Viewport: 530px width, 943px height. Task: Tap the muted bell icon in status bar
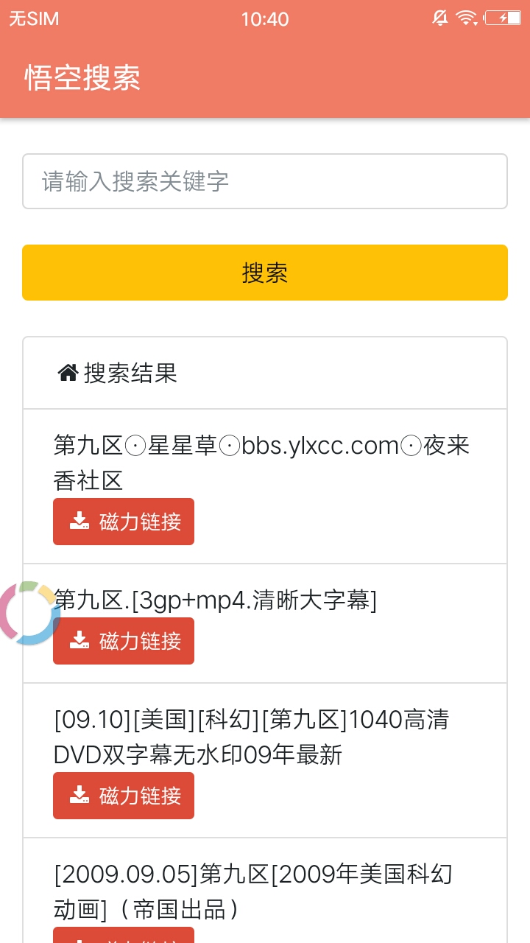[x=440, y=18]
